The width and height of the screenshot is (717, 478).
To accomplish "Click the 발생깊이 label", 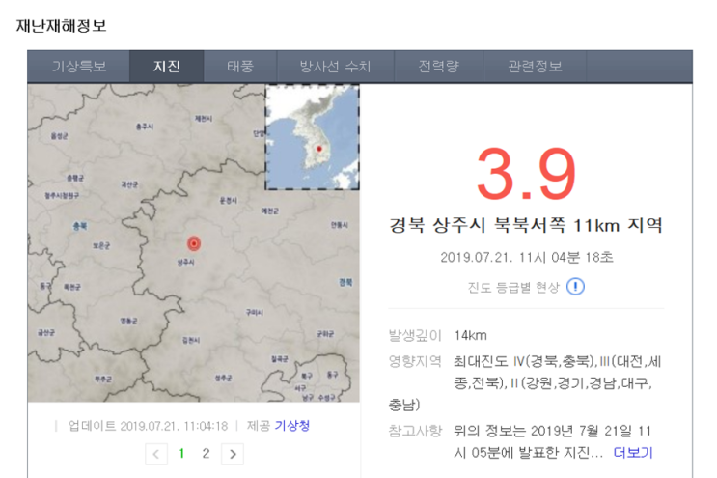I will (x=415, y=335).
